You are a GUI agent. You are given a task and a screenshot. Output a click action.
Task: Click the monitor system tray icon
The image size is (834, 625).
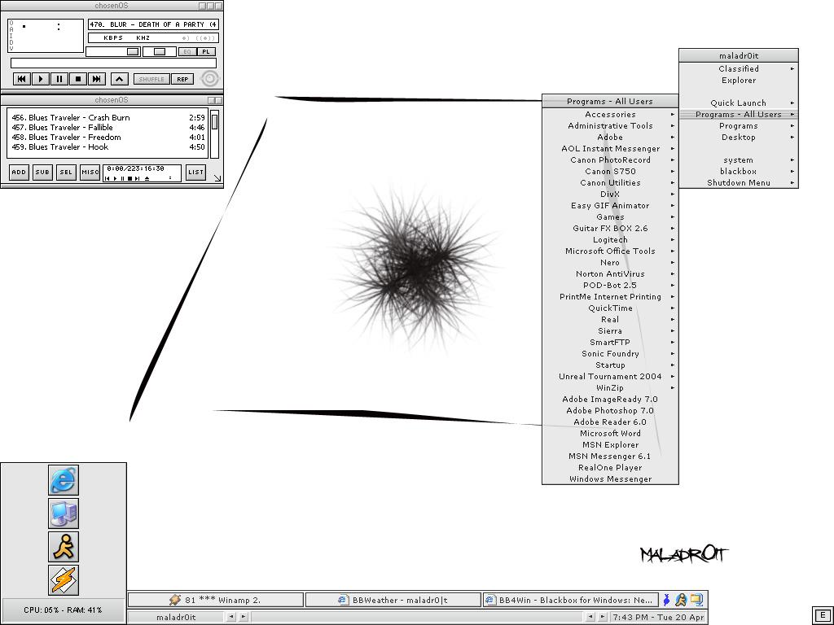coord(697,600)
